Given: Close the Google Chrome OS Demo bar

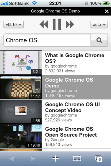Looking at the screenshot, I should 107,11.
